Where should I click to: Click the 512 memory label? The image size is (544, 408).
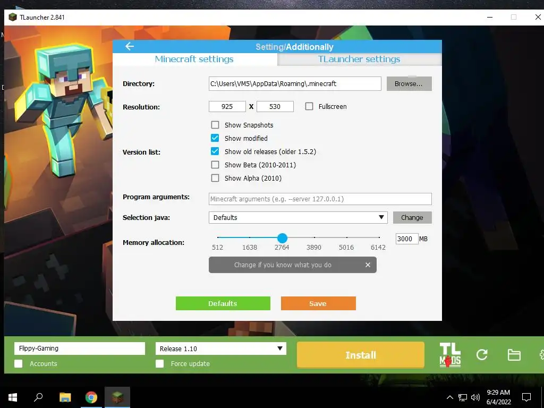point(217,248)
